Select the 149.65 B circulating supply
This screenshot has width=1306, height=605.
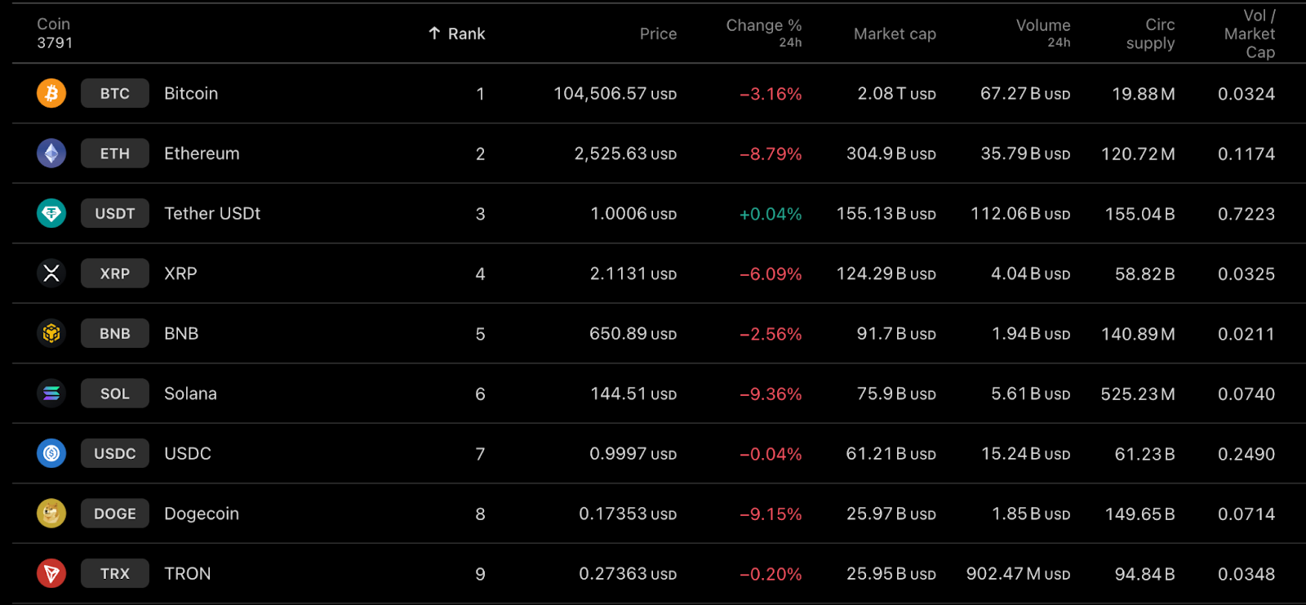tap(1139, 514)
